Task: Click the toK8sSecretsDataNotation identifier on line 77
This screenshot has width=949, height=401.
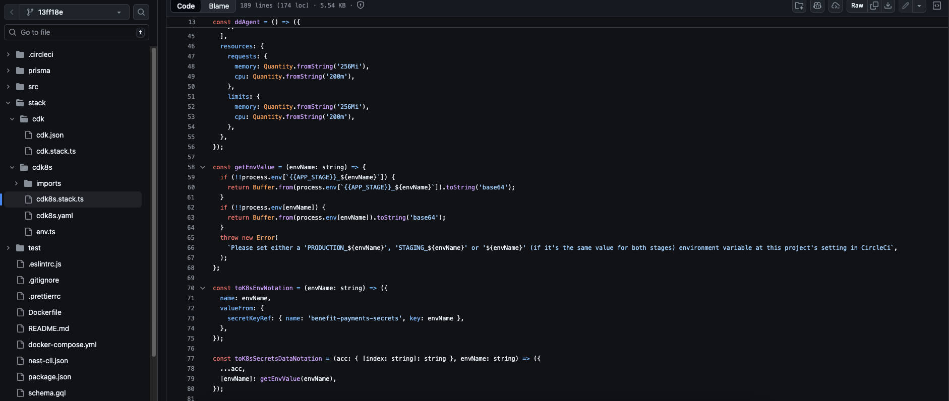Action: coord(278,359)
